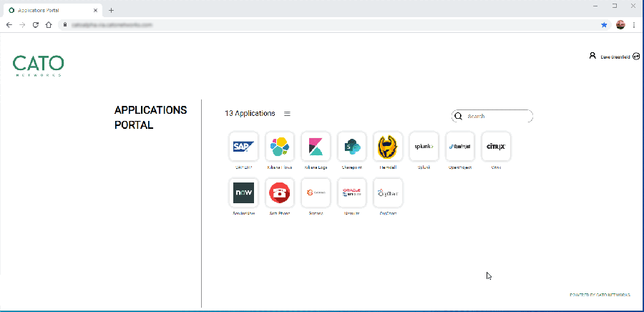The image size is (644, 312).
Task: Open the Kibana Logs app icon
Action: tap(316, 147)
